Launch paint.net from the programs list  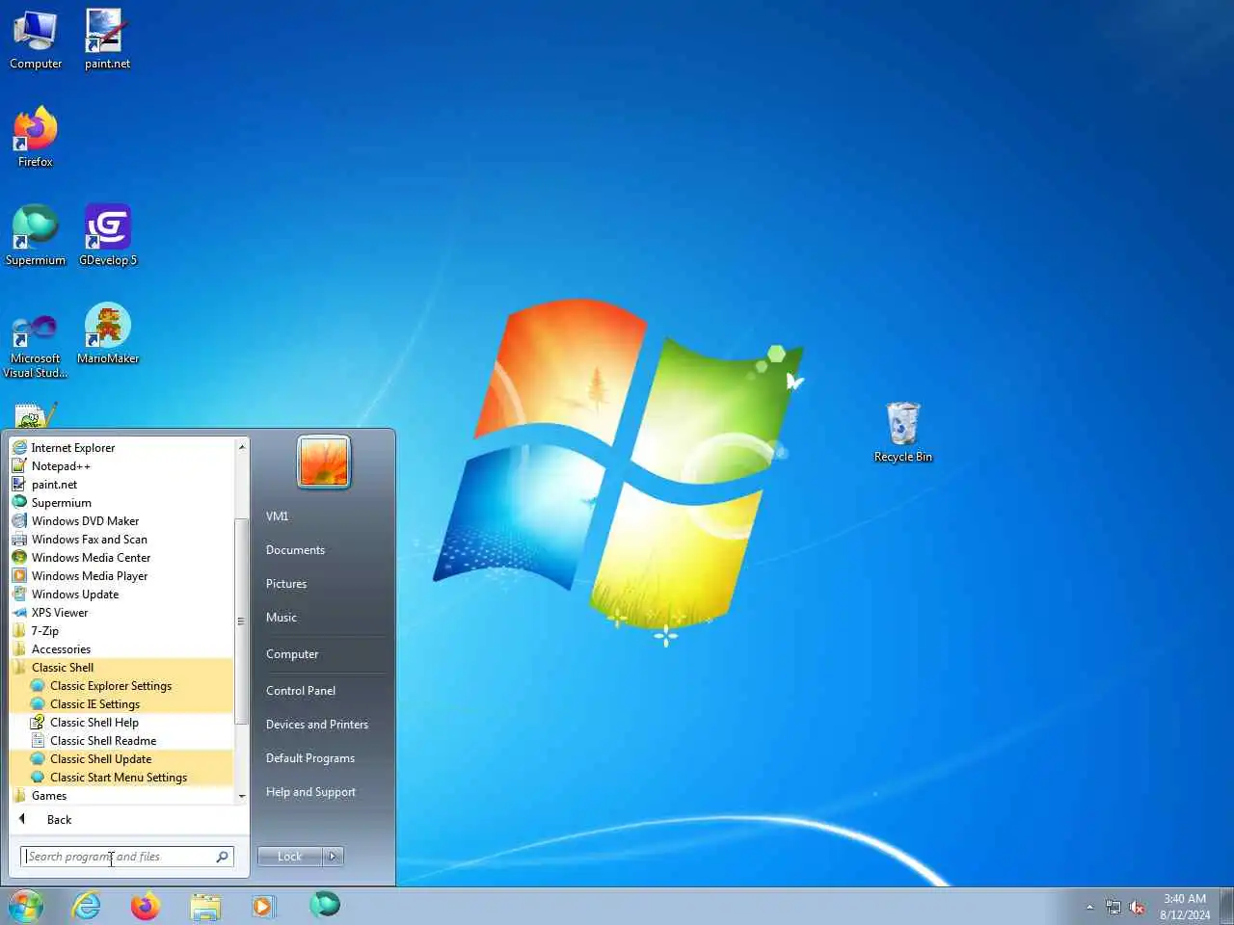[121, 484]
